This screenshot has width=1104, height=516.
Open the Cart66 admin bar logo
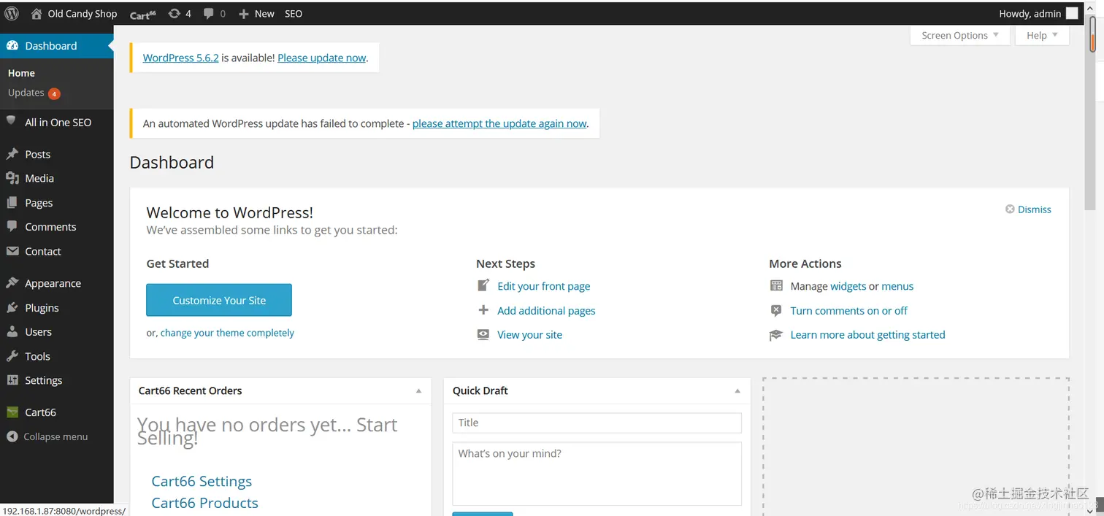(x=143, y=15)
